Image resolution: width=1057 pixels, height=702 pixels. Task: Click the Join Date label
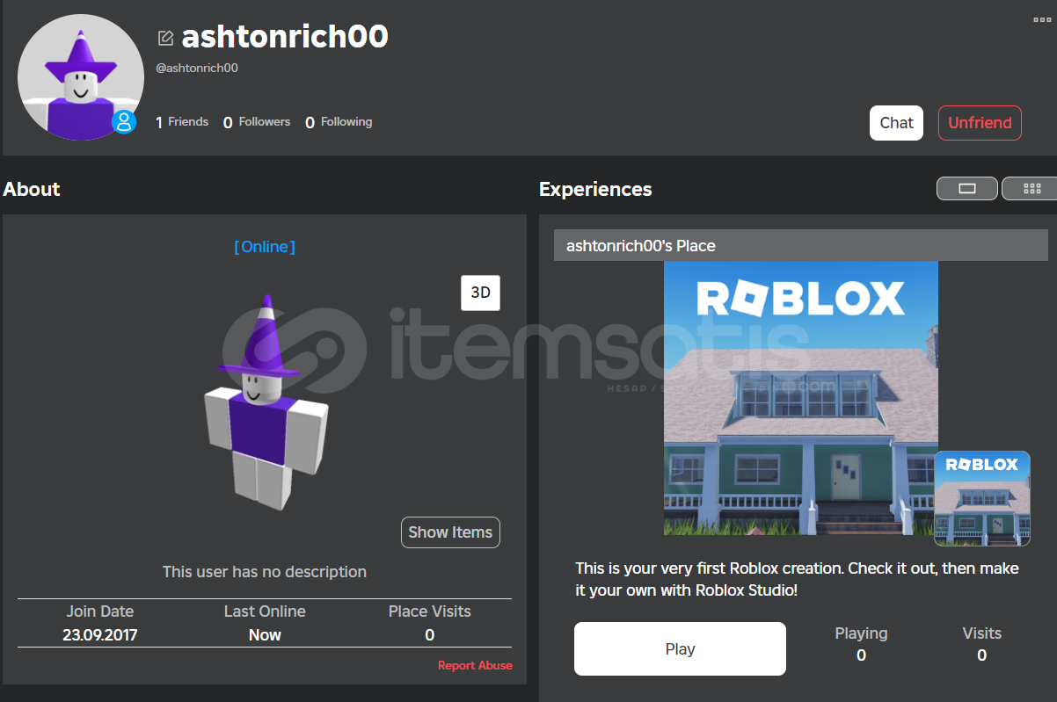tap(100, 612)
